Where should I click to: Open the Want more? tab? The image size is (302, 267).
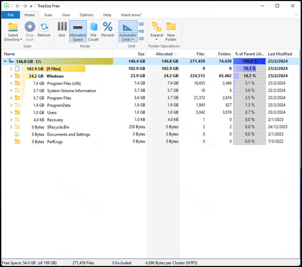click(x=131, y=15)
